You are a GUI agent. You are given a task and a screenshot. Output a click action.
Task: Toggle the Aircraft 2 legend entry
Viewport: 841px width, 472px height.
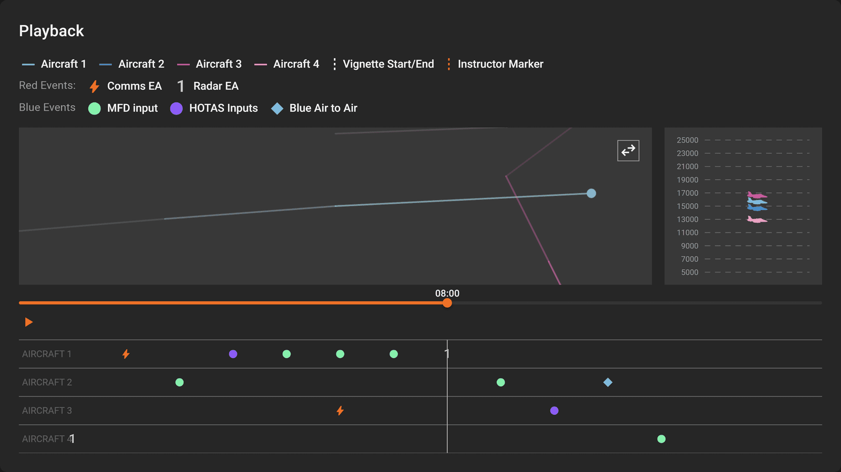[131, 64]
